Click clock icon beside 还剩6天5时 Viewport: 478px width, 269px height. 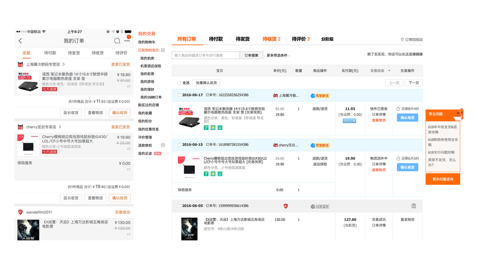tap(398, 159)
